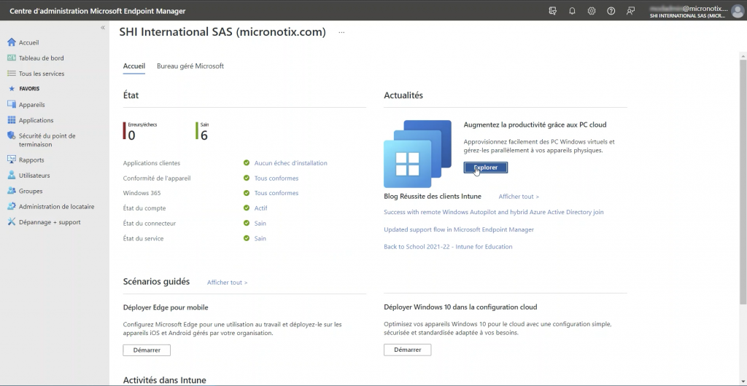Viewport: 747px width, 386px height.
Task: Click green check for État du connecteur
Action: [x=247, y=224]
